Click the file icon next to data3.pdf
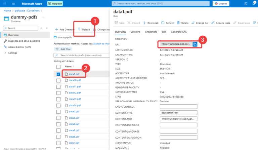 click(x=66, y=118)
